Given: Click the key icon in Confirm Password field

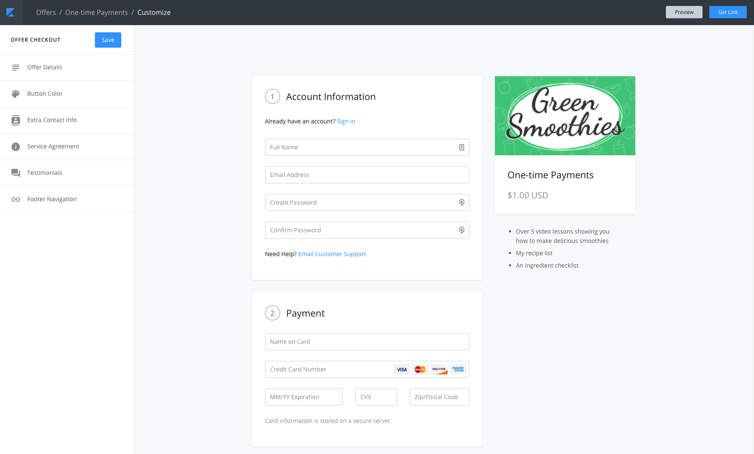Looking at the screenshot, I should pos(462,230).
